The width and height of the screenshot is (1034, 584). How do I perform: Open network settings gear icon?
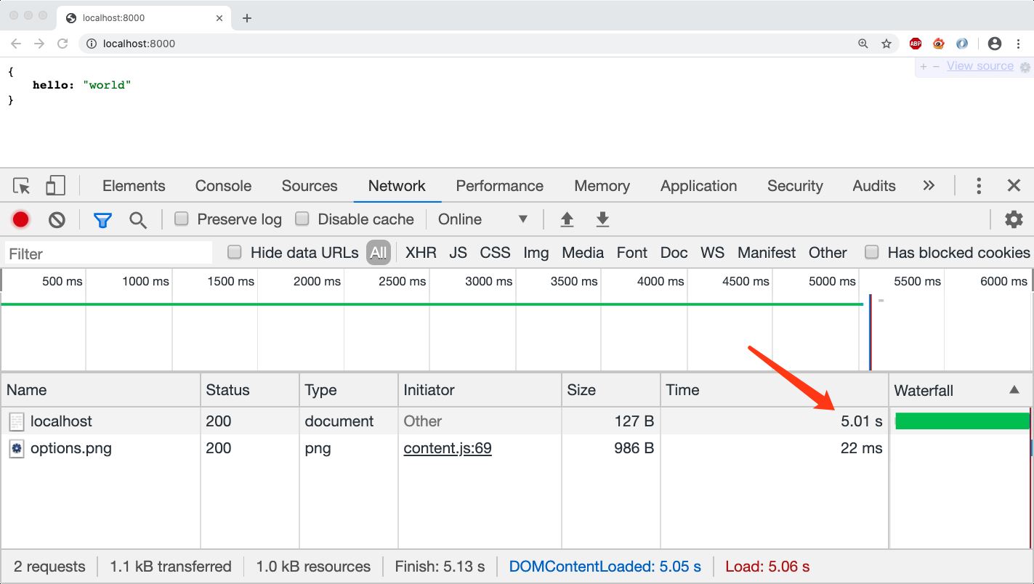click(1014, 219)
